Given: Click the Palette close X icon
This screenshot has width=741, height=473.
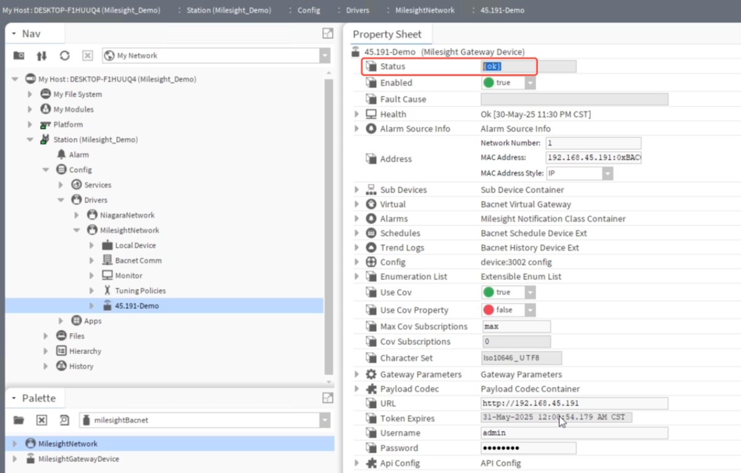Looking at the screenshot, I should 41,420.
